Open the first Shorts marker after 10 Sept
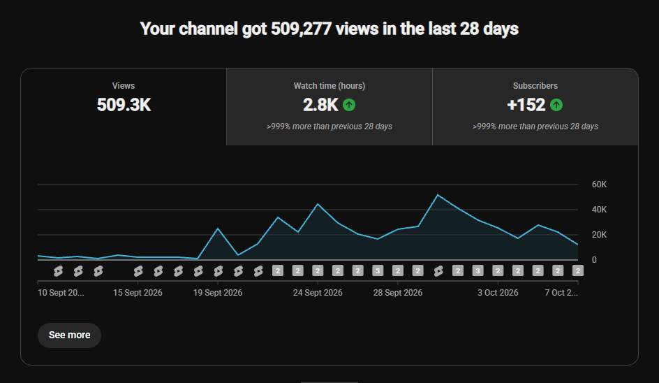This screenshot has width=659, height=383. 58,271
